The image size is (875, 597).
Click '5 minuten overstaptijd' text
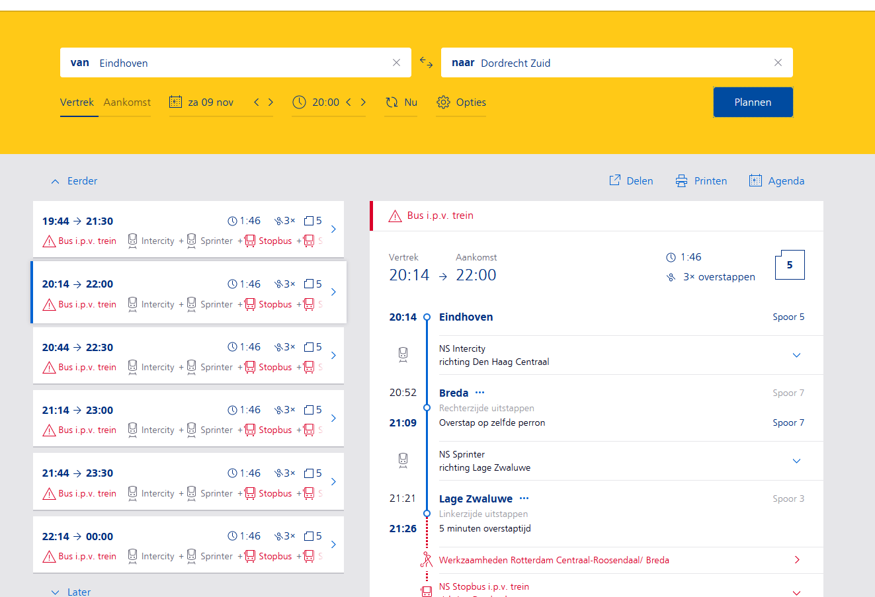click(x=485, y=528)
